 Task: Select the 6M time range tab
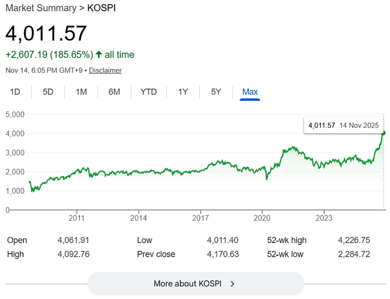[114, 92]
